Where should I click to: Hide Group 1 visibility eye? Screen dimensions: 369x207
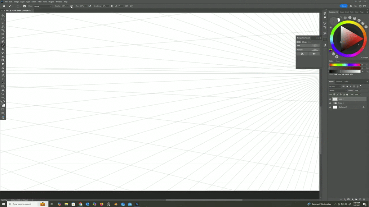[x=330, y=103]
